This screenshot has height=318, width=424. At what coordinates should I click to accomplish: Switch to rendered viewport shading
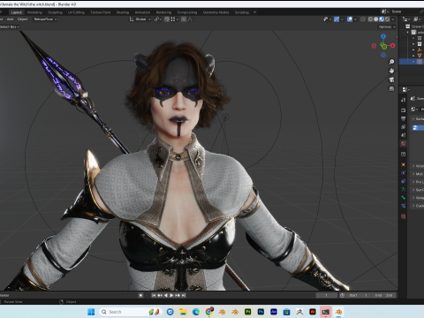tap(387, 19)
